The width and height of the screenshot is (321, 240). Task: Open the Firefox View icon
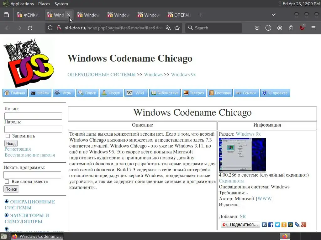6,15
